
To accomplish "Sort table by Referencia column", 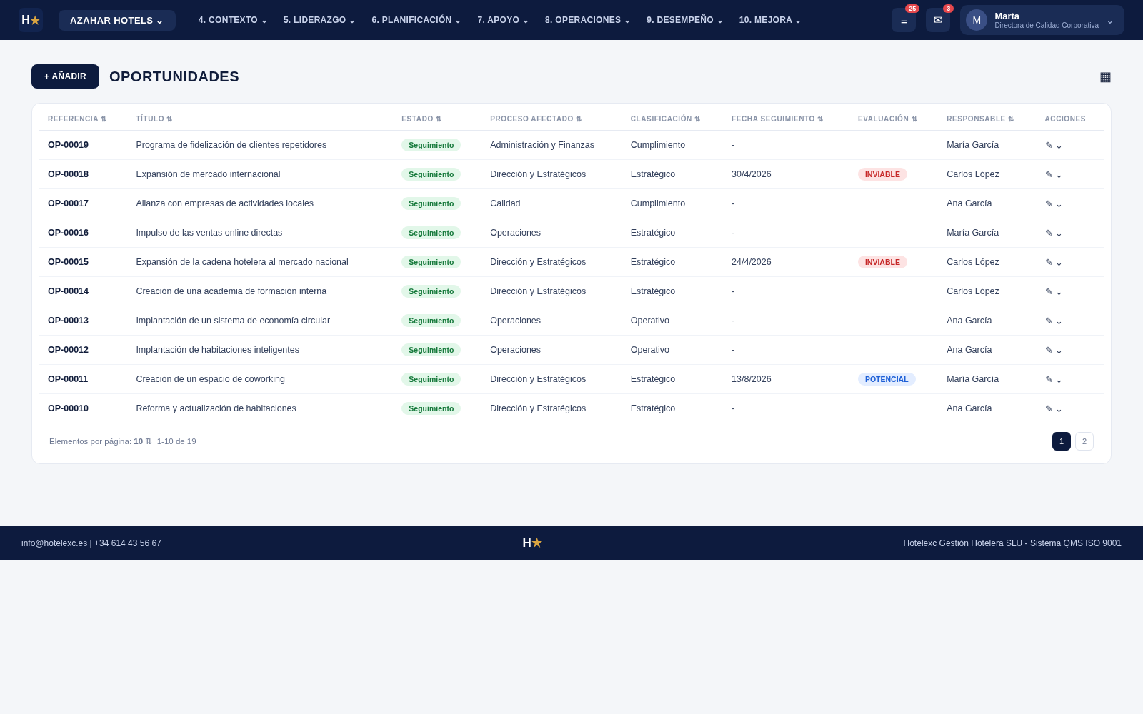I will 77,119.
